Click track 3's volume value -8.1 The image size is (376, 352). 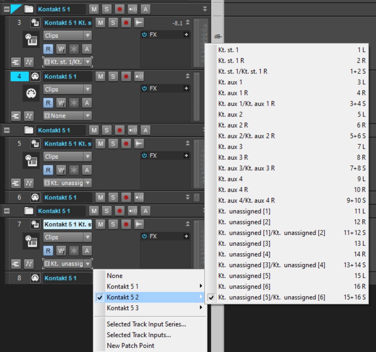click(177, 23)
